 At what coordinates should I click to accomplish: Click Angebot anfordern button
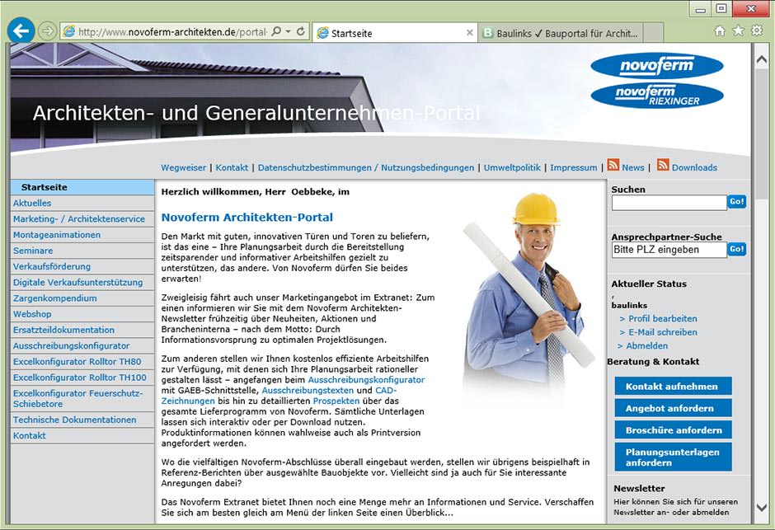[x=674, y=408]
